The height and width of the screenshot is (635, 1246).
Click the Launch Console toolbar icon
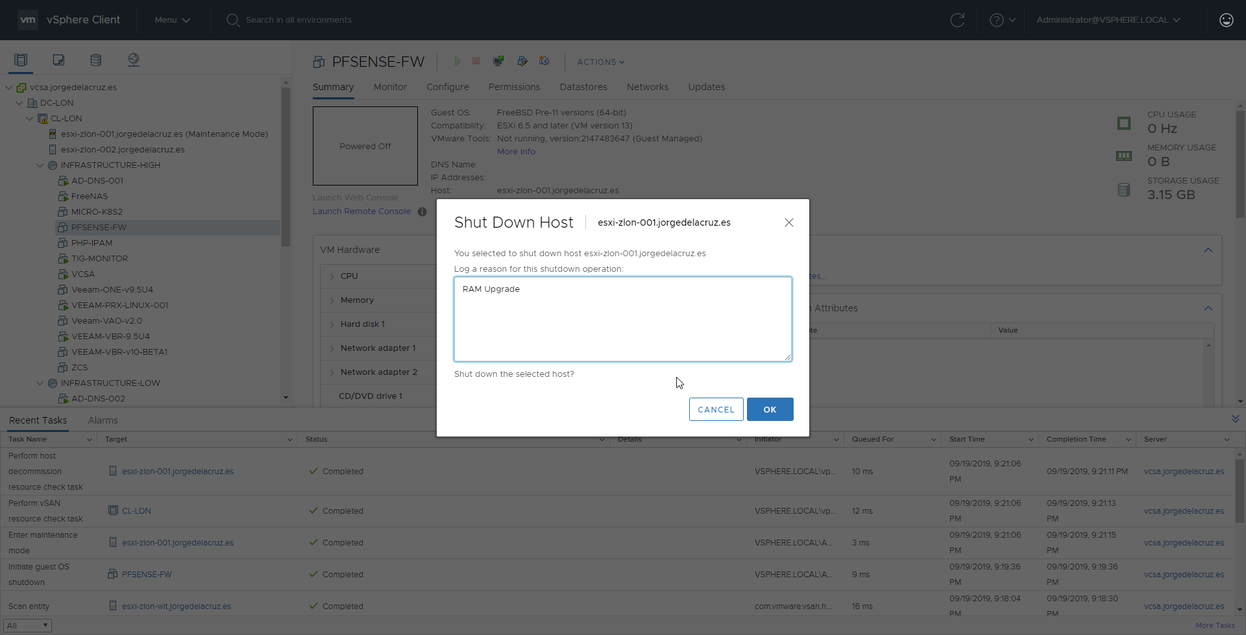pos(498,61)
